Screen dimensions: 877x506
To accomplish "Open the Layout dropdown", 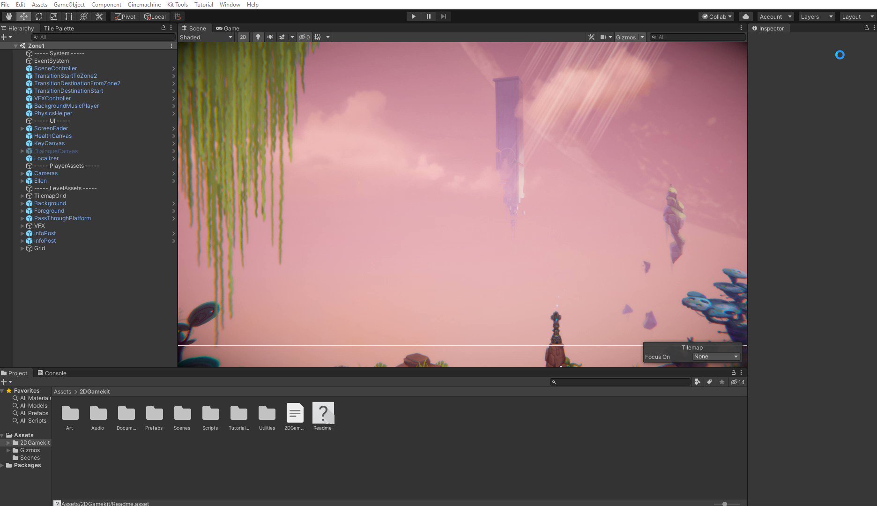I will 857,16.
